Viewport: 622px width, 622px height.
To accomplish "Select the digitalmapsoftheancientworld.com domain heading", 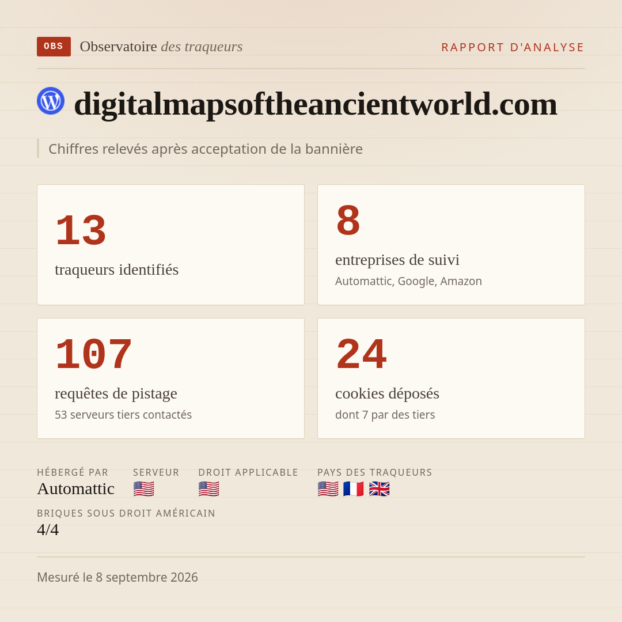I will [x=316, y=104].
